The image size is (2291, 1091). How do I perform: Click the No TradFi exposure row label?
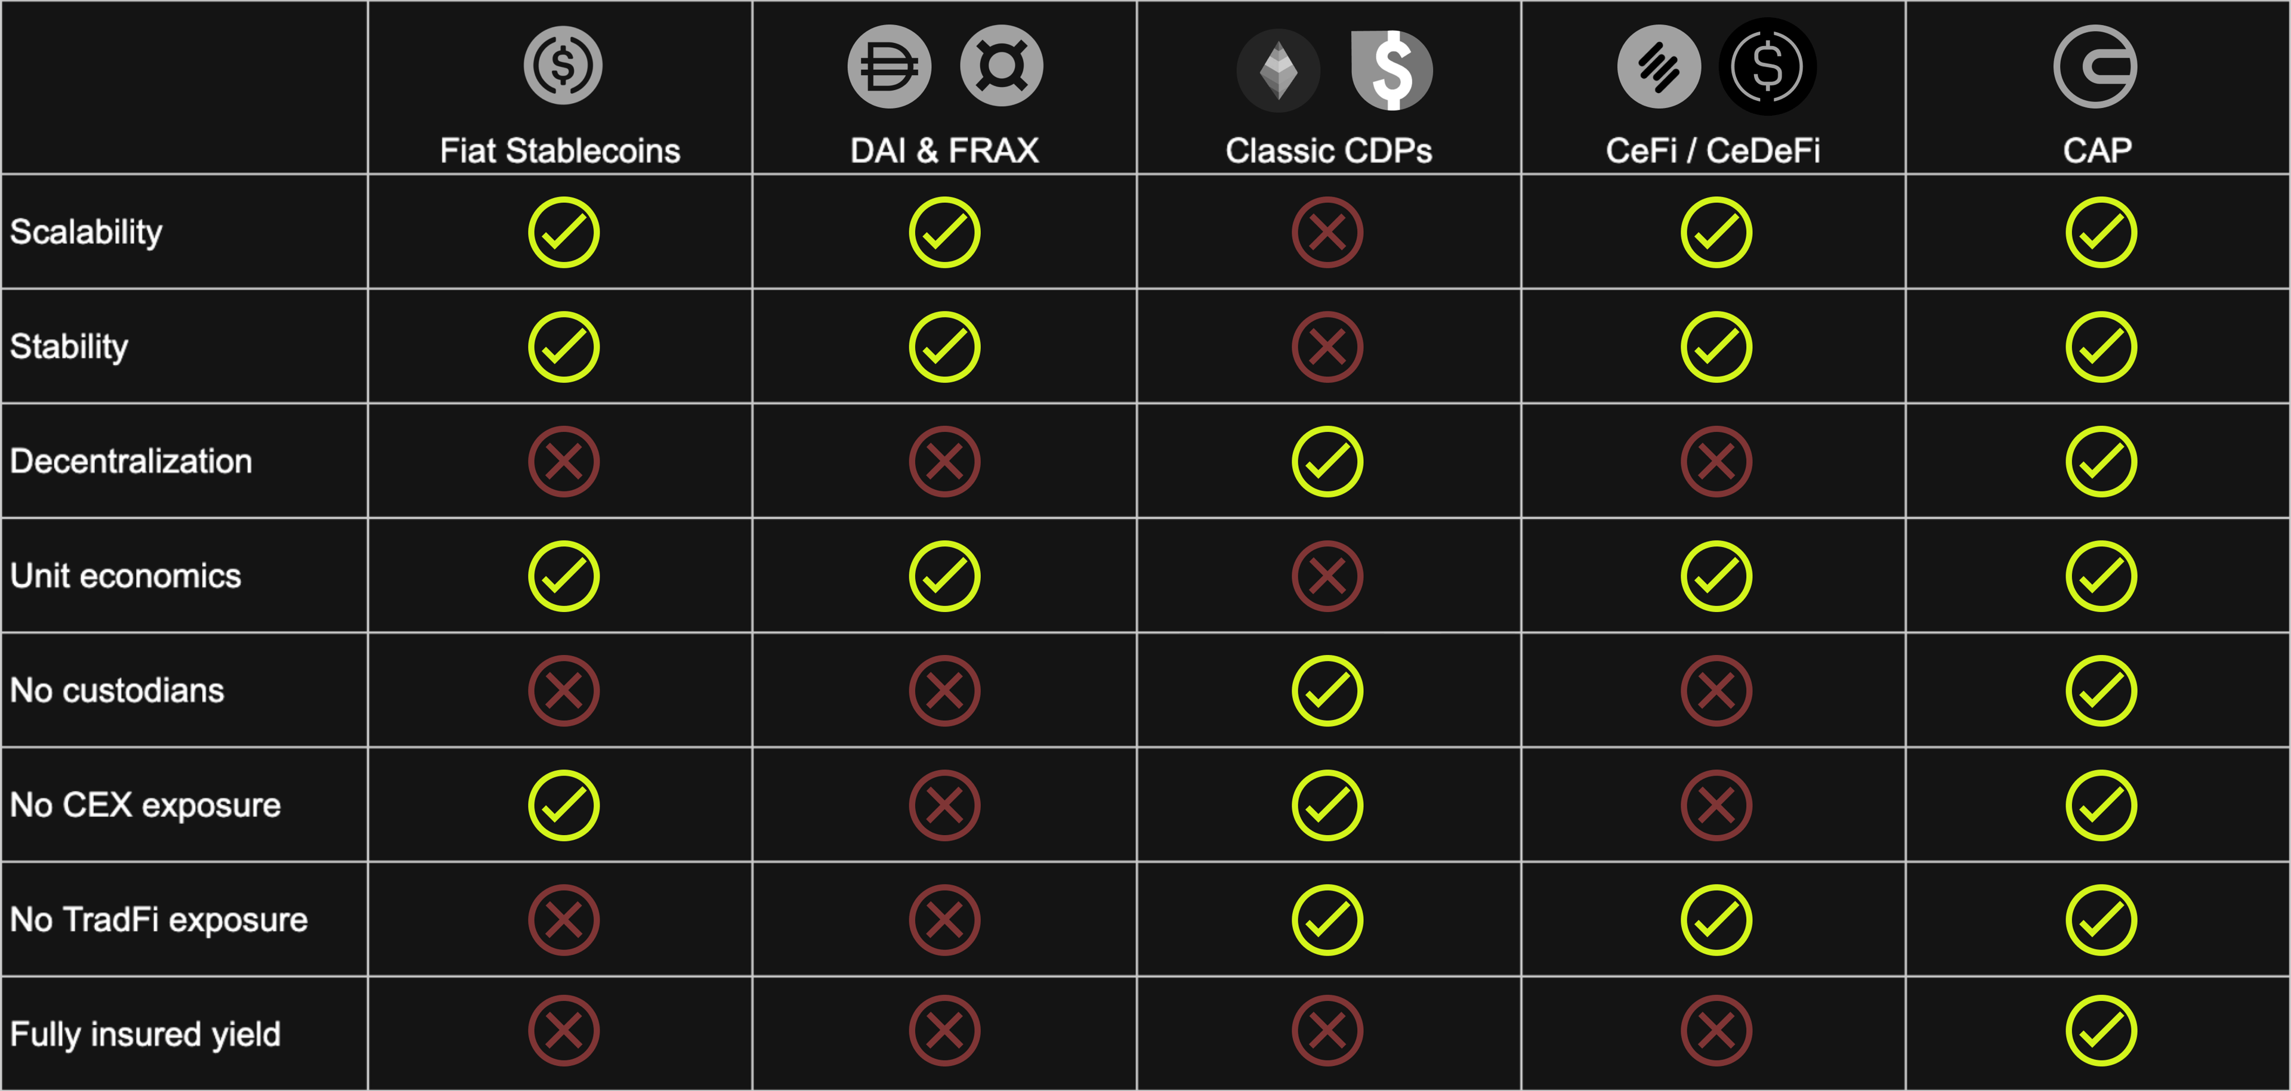coord(159,920)
